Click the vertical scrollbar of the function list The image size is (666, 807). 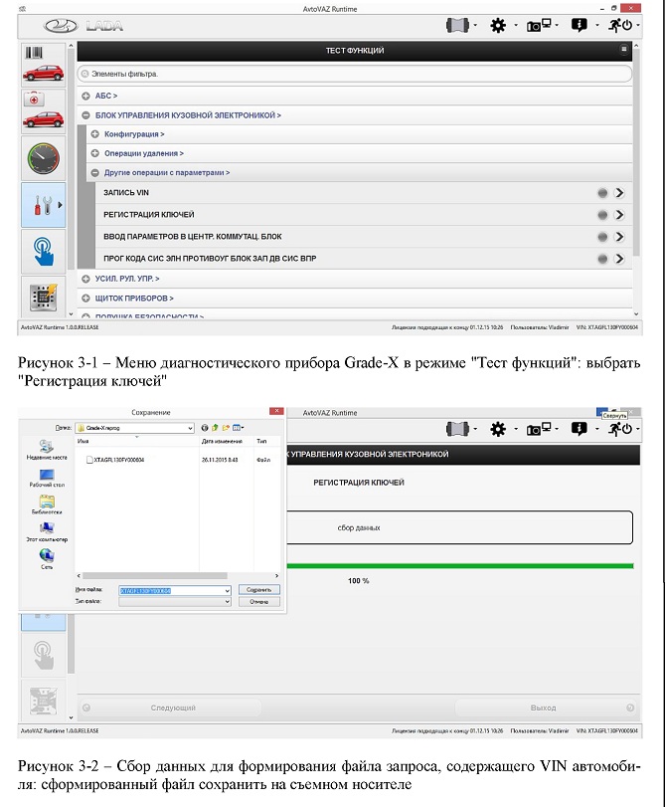click(x=636, y=180)
